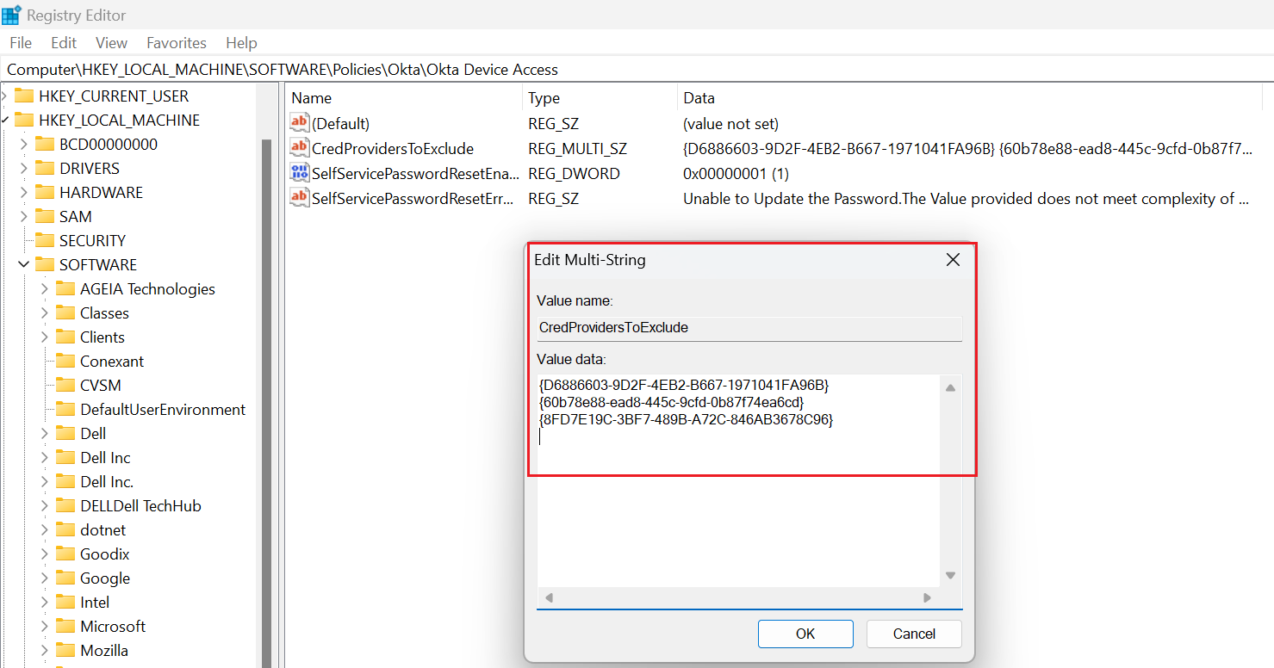Click the (value not set) data cell

[x=730, y=123]
